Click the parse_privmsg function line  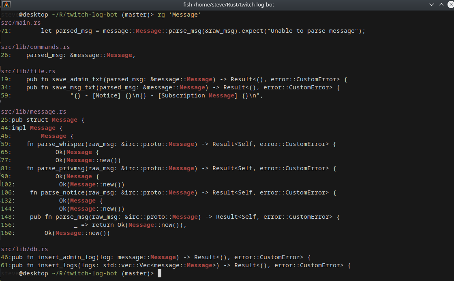click(x=169, y=168)
